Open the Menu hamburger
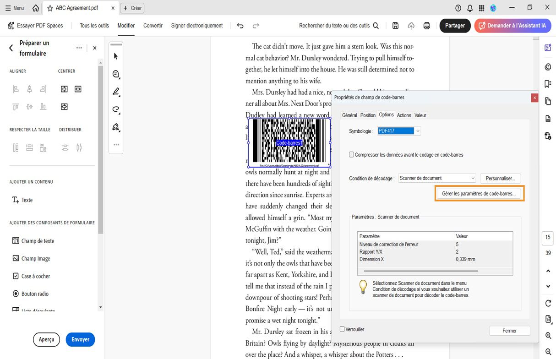556x359 pixels. [x=15, y=8]
